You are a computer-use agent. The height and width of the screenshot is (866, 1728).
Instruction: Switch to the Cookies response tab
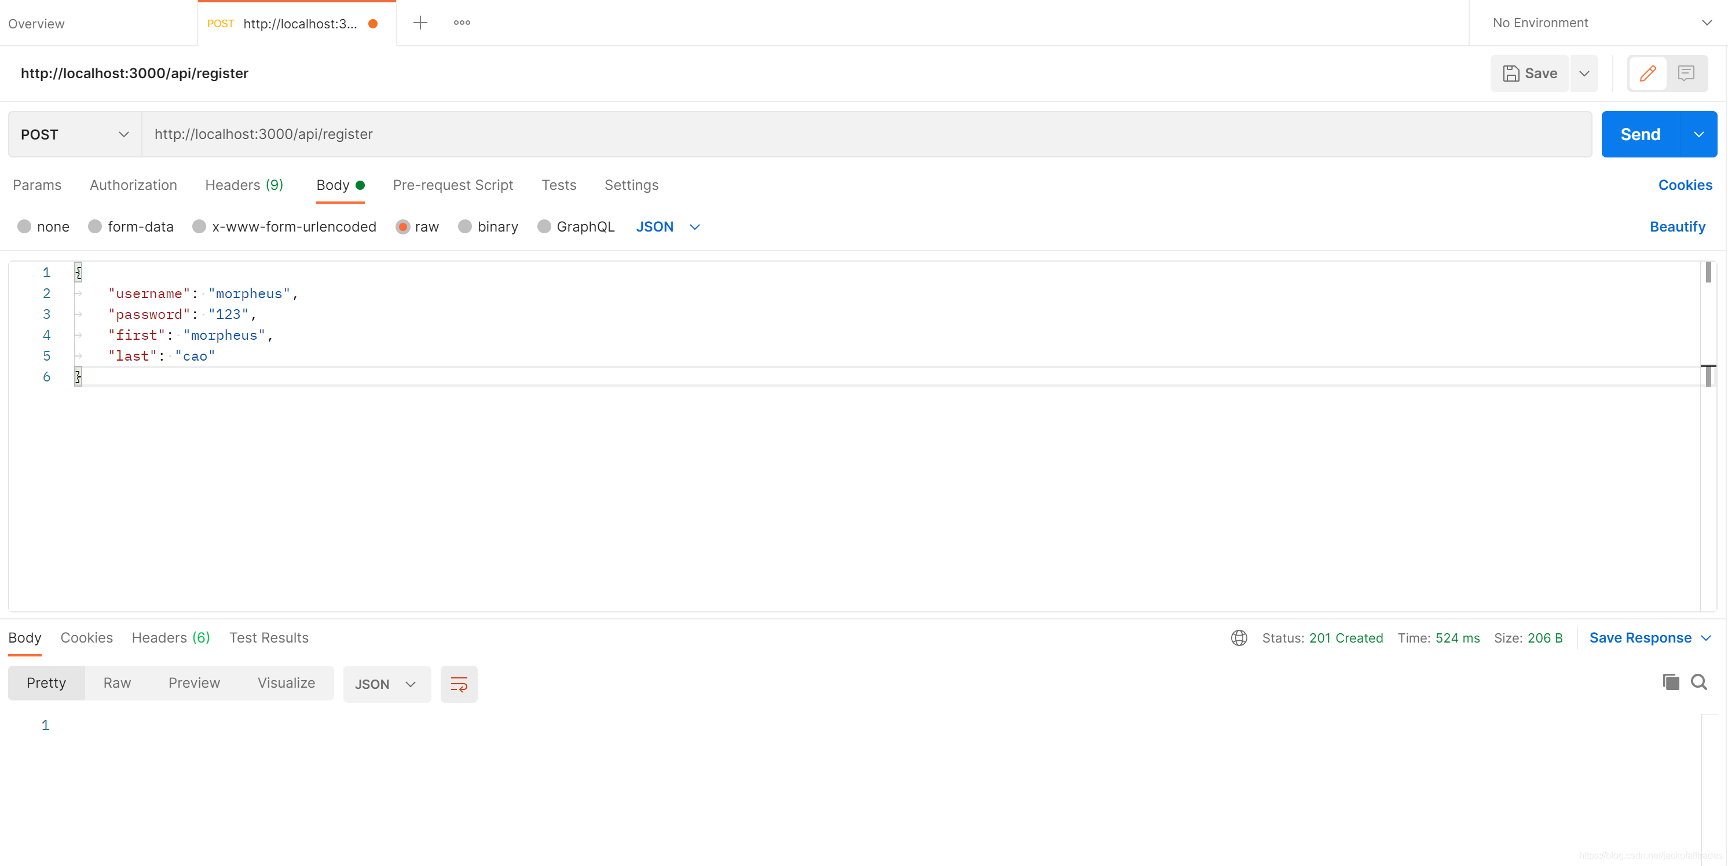pyautogui.click(x=86, y=637)
